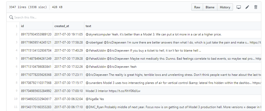Open file in GitHub Desktop icon

tap(238, 7)
